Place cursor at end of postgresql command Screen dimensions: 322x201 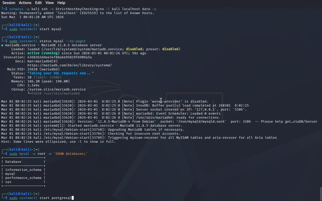point(72,198)
